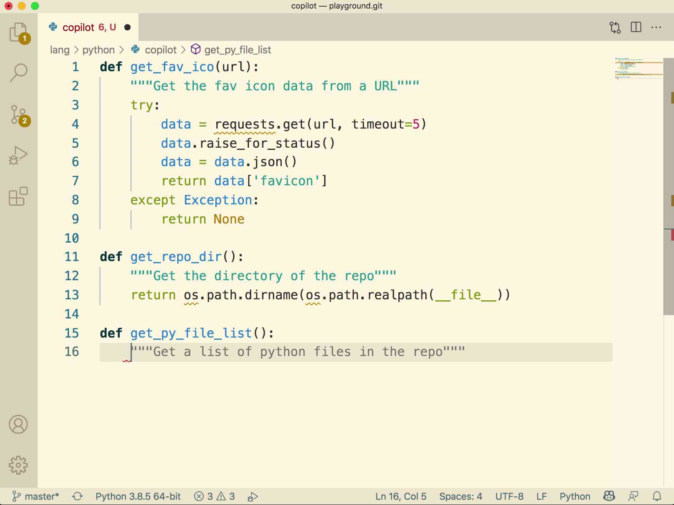Select the copilot editor tab

(88, 27)
